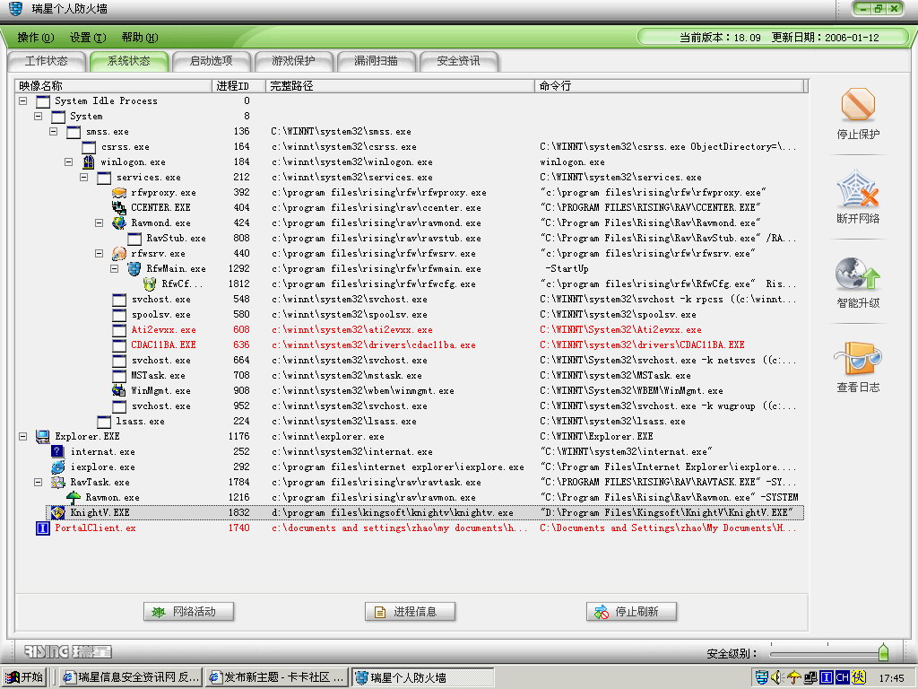Switch to the 漏洞扫描 tab
918x689 pixels.
pos(376,62)
